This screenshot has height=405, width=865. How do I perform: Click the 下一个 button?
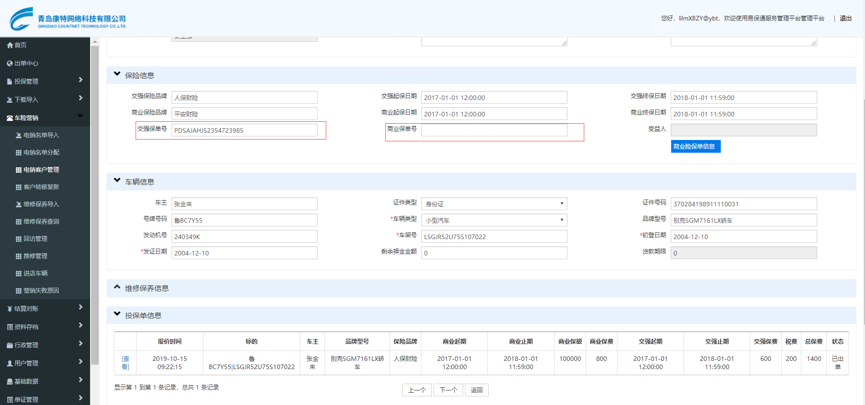[x=448, y=390]
